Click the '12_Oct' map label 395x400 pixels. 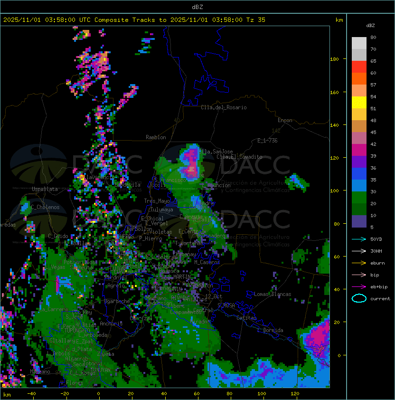(x=214, y=296)
